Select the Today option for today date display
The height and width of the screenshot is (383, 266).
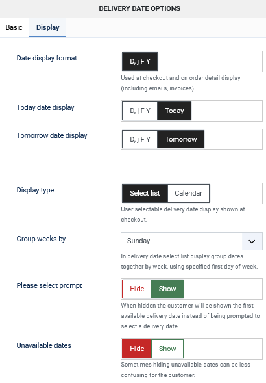pyautogui.click(x=175, y=111)
